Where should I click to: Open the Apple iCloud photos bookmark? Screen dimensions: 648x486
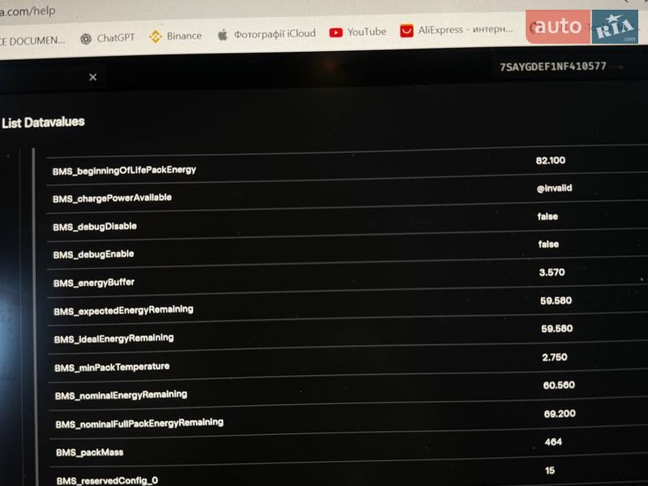[x=266, y=34]
